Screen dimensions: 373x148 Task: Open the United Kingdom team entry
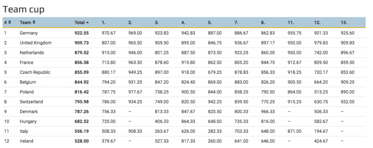click(x=35, y=43)
